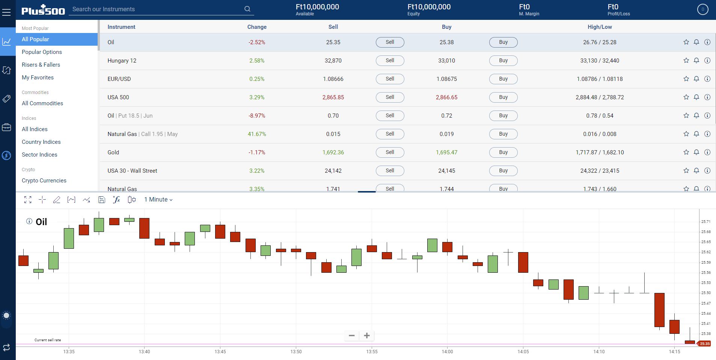716x360 pixels.
Task: Click the Plus500 logo
Action: pos(43,10)
